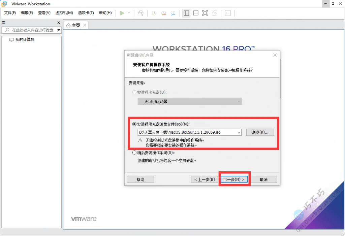Click the green power-on play icon
Image resolution: width=345 pixels, height=236 pixels.
[122, 13]
